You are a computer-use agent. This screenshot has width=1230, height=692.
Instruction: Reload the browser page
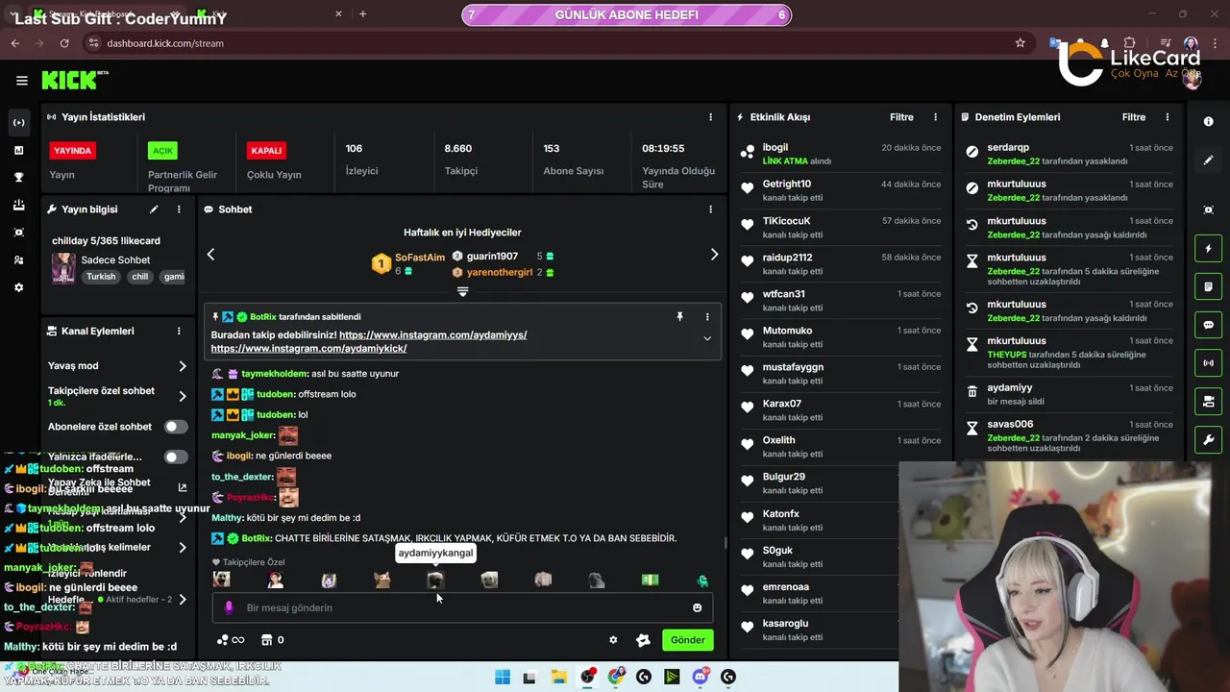click(x=64, y=43)
